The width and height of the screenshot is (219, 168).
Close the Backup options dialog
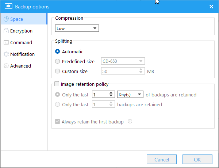pos(211,7)
